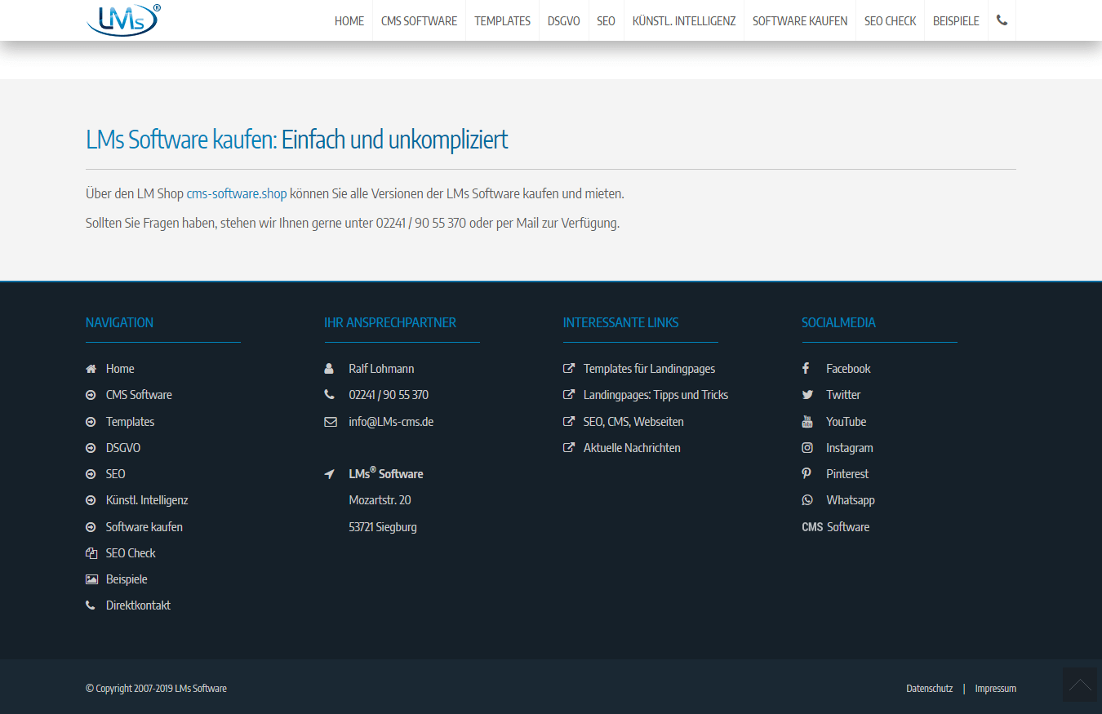The width and height of the screenshot is (1102, 714).
Task: Open SEO CHECK in the top menu
Action: (891, 21)
